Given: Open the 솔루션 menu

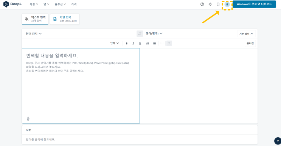Looking at the screenshot, I should click(60, 4).
